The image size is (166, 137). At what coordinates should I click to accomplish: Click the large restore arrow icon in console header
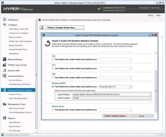[47, 43]
